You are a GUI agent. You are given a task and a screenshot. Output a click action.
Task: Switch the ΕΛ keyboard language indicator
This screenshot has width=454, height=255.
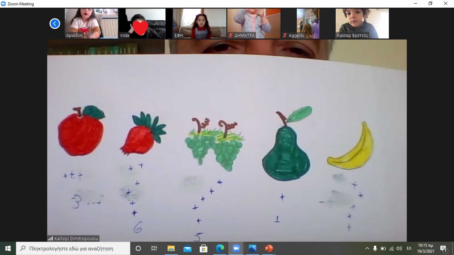[x=409, y=248]
